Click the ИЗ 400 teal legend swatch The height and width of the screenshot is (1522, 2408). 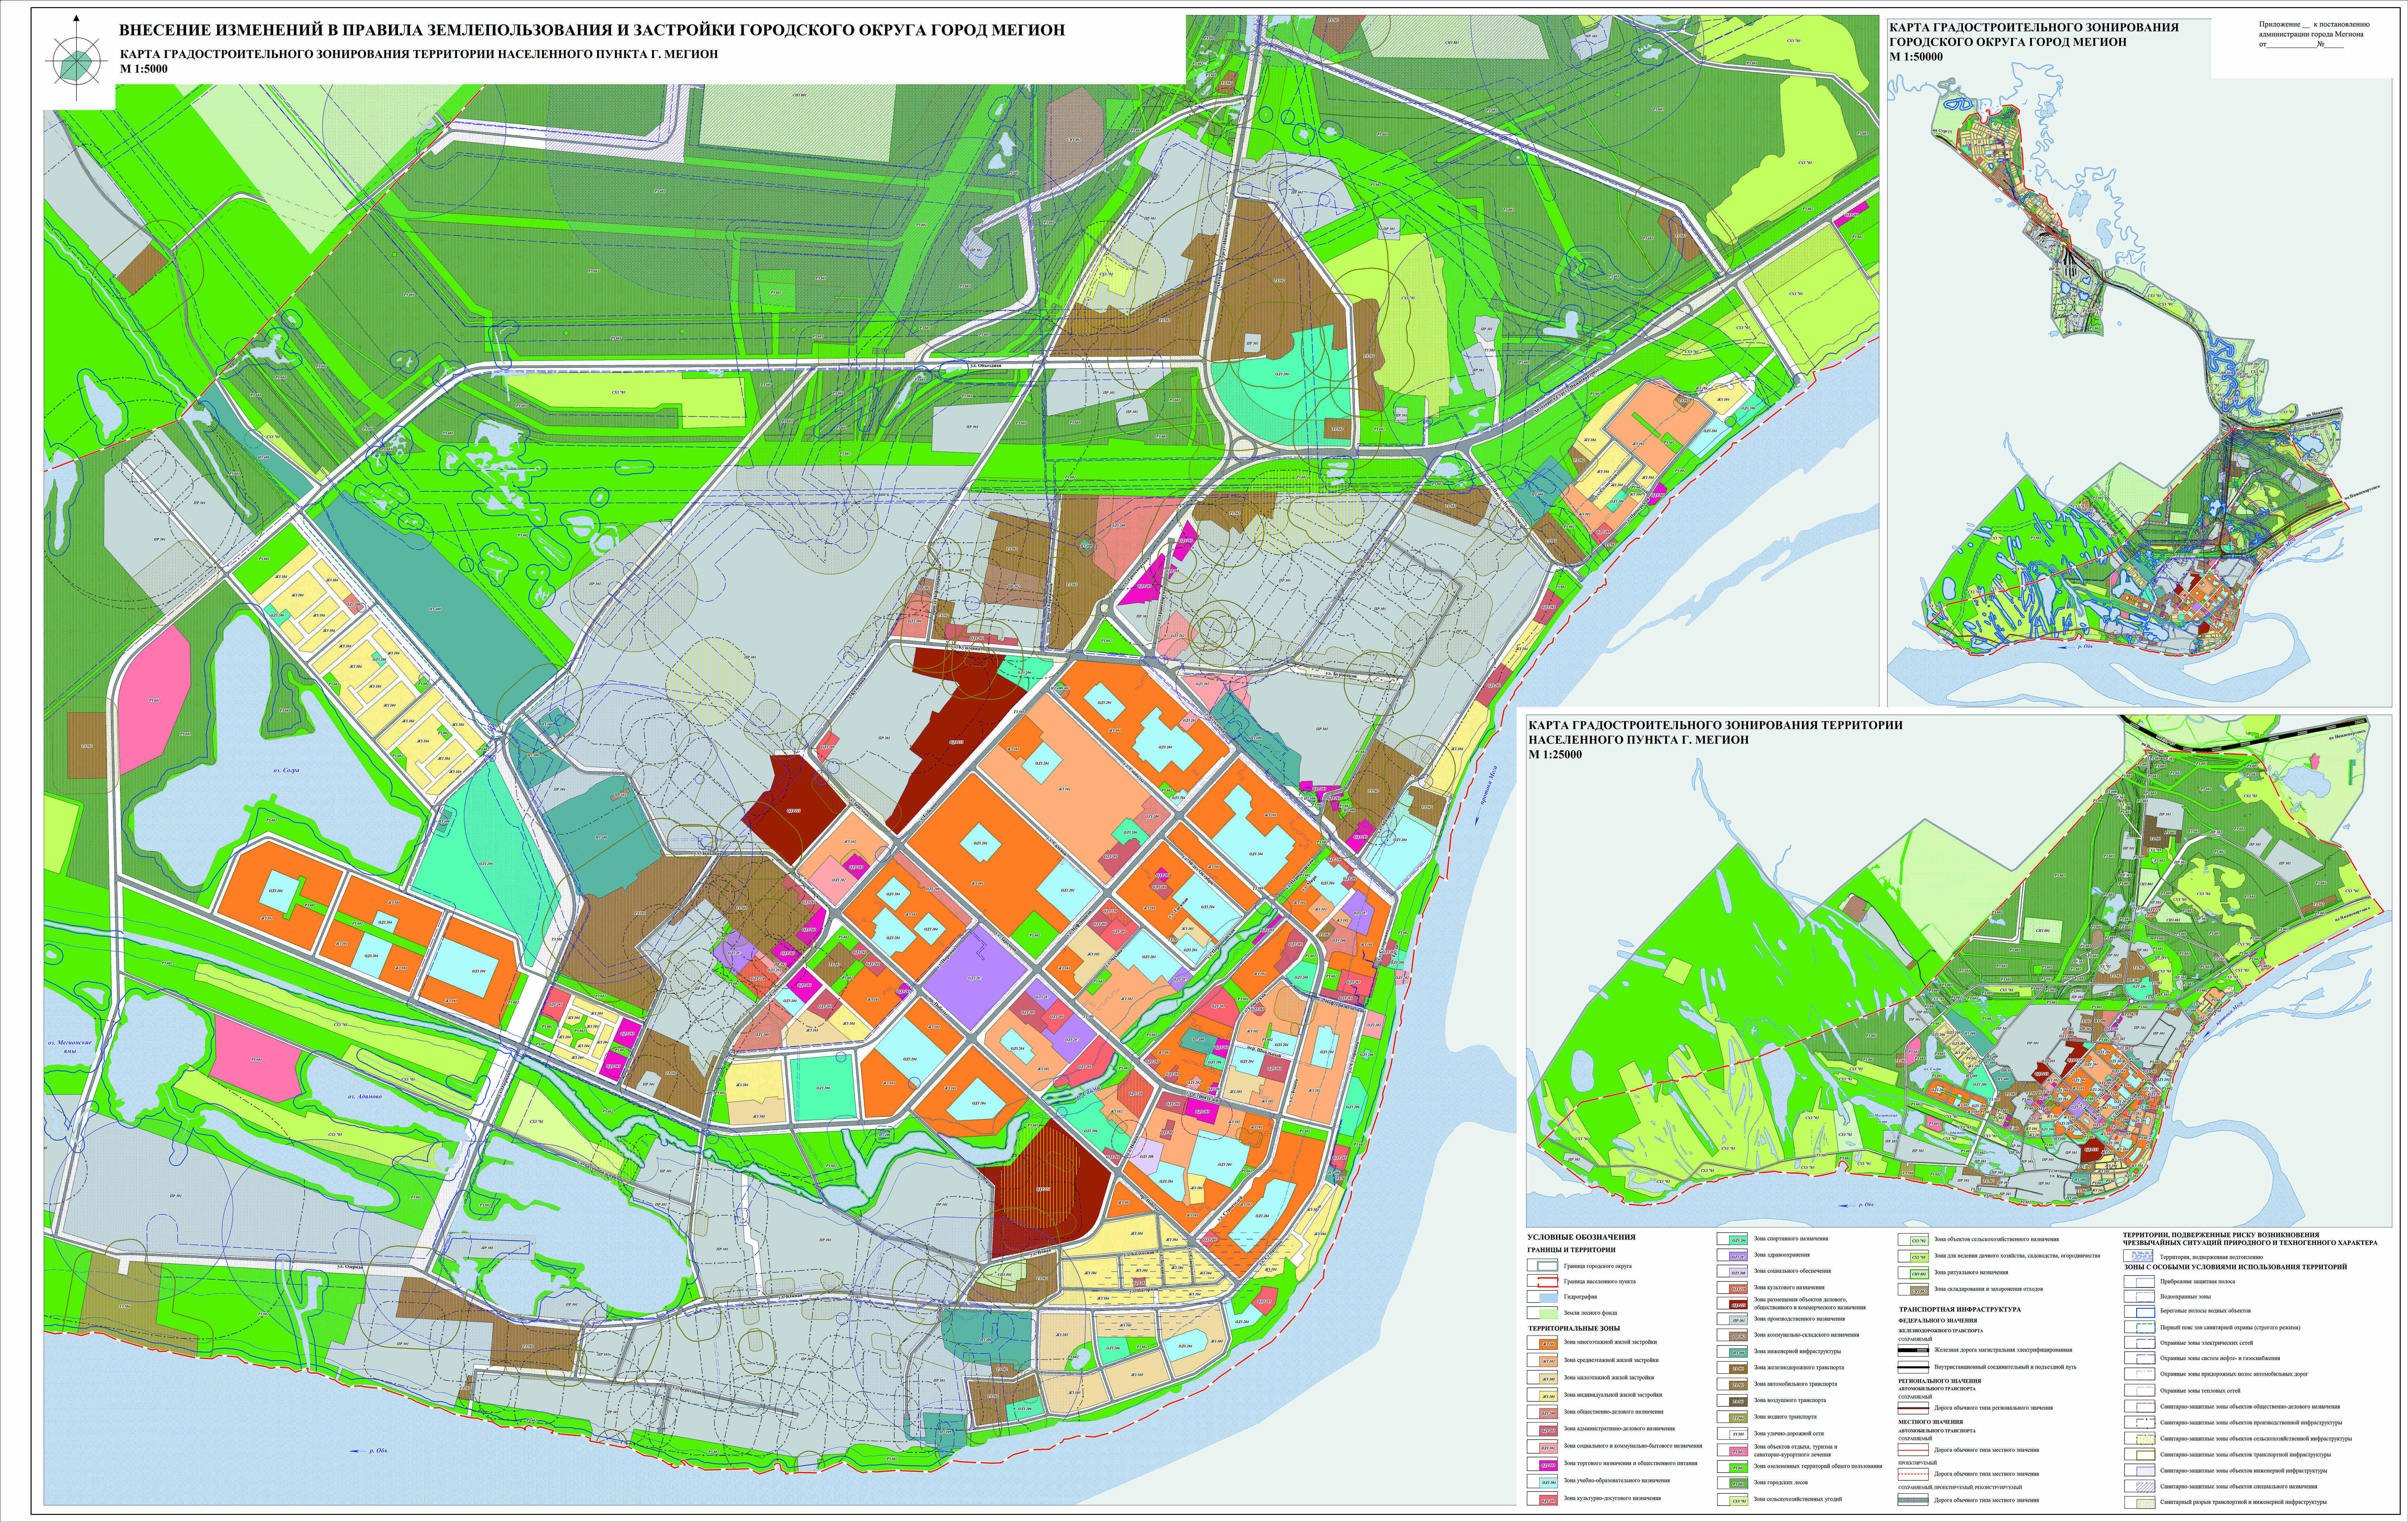1738,1353
